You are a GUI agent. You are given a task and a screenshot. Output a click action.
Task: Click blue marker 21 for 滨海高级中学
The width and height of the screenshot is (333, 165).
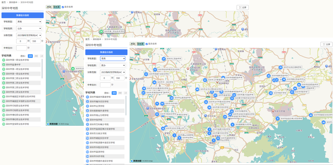(144, 93)
